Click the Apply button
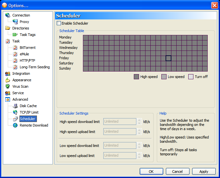This screenshot has width=220, height=178. click(204, 172)
